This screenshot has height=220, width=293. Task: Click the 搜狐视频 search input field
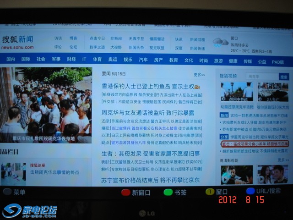click(262, 77)
